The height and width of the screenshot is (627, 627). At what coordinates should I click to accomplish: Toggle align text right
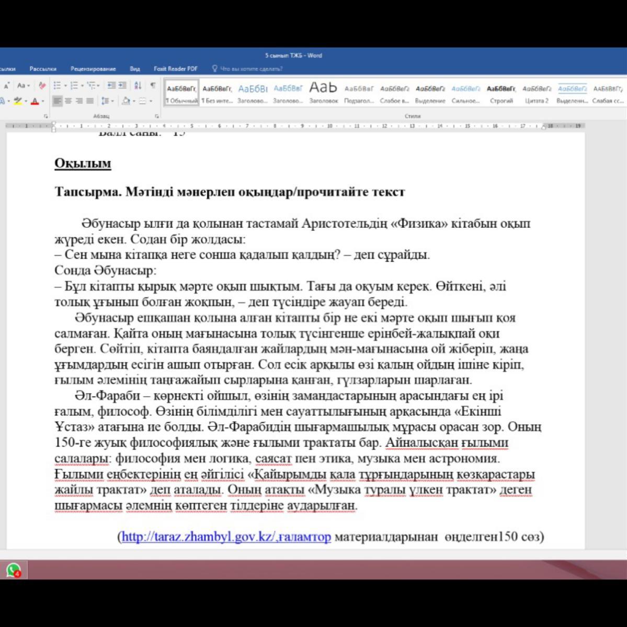[x=79, y=101]
